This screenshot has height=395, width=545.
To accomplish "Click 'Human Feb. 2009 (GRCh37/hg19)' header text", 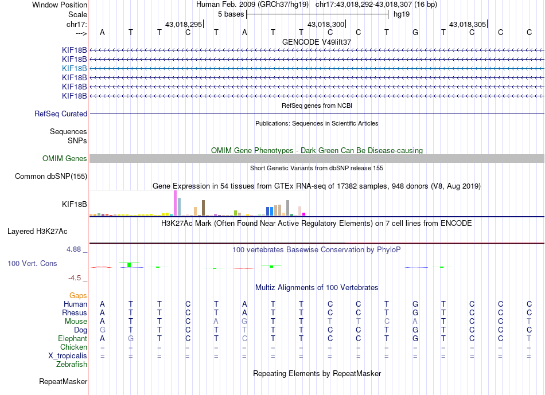I will (x=252, y=5).
